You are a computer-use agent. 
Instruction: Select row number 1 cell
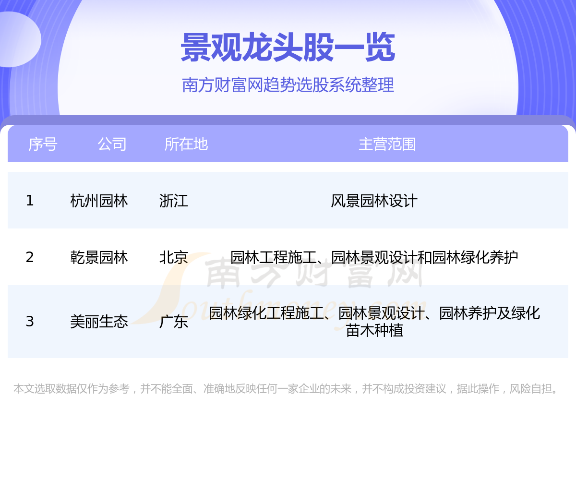point(30,201)
